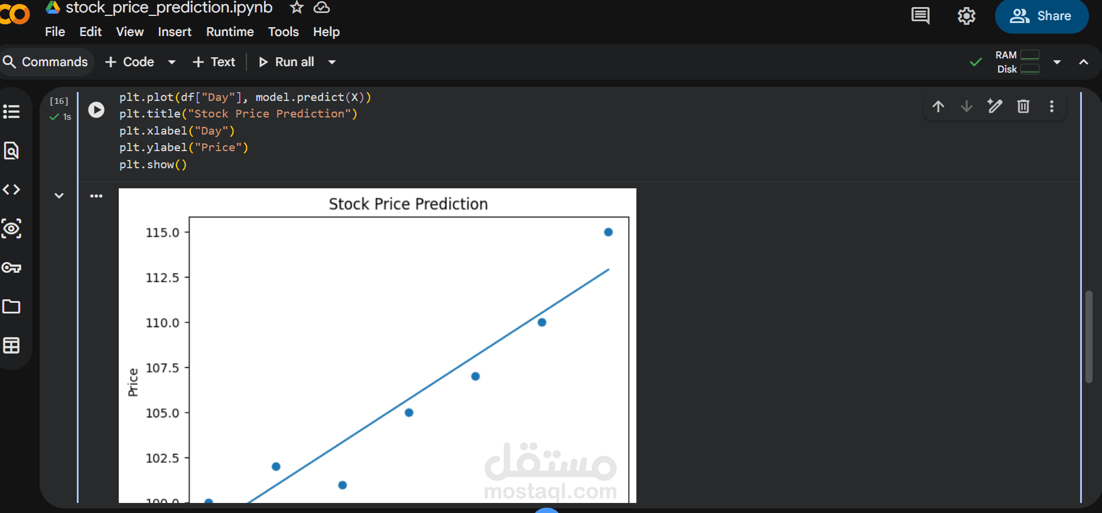Image resolution: width=1102 pixels, height=513 pixels.
Task: Star the stock_price_prediction notebook
Action: point(295,8)
